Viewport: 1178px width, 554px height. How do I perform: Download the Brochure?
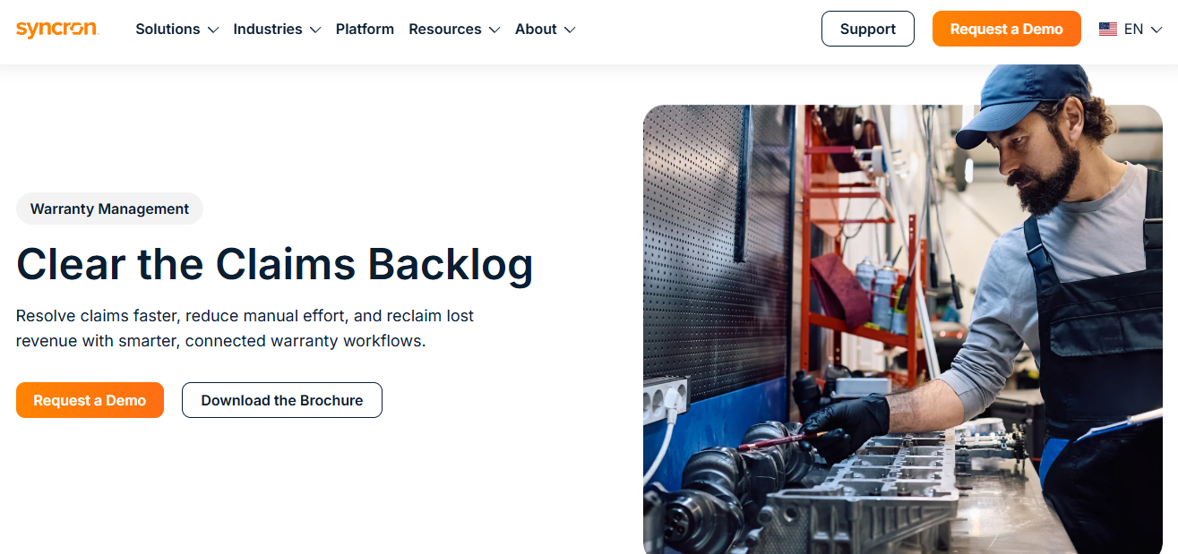click(x=282, y=400)
